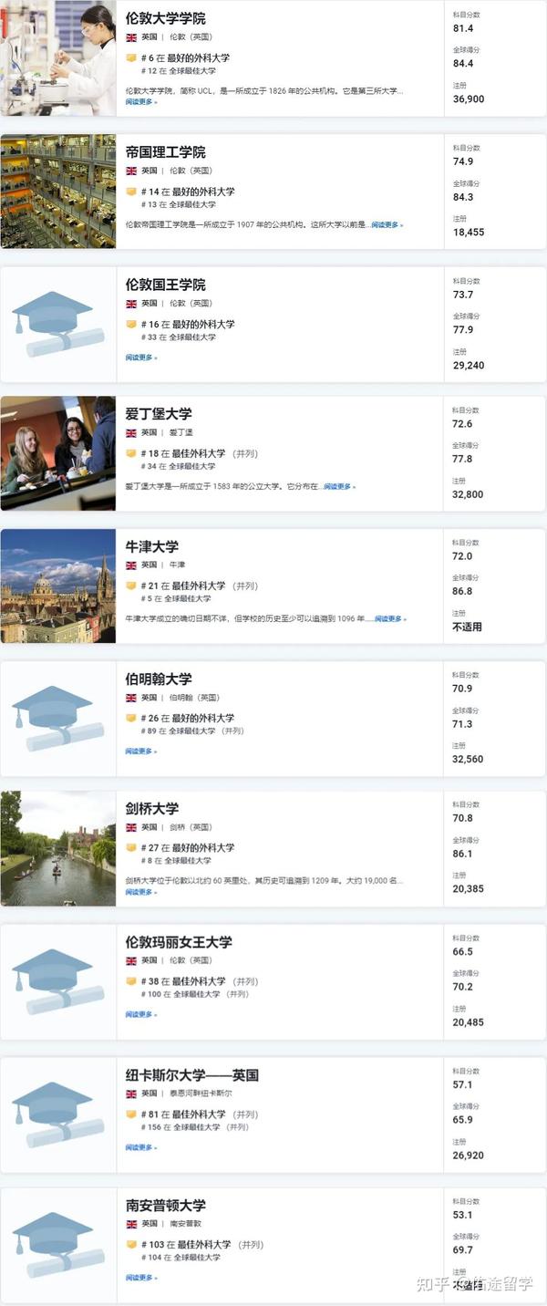Click graduation cap placeholder image for 伦敦国王学院

click(x=58, y=325)
